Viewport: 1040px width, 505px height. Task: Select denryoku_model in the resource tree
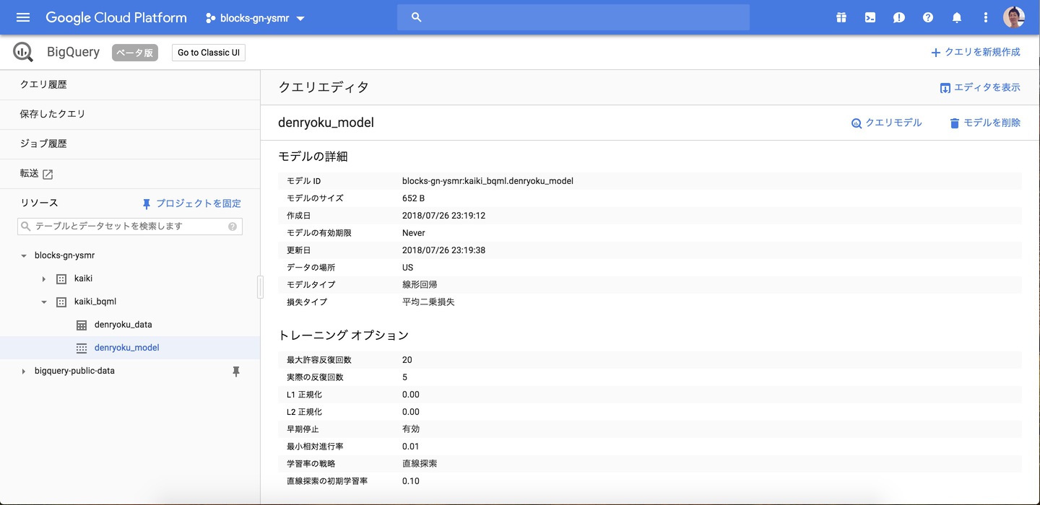pos(126,348)
